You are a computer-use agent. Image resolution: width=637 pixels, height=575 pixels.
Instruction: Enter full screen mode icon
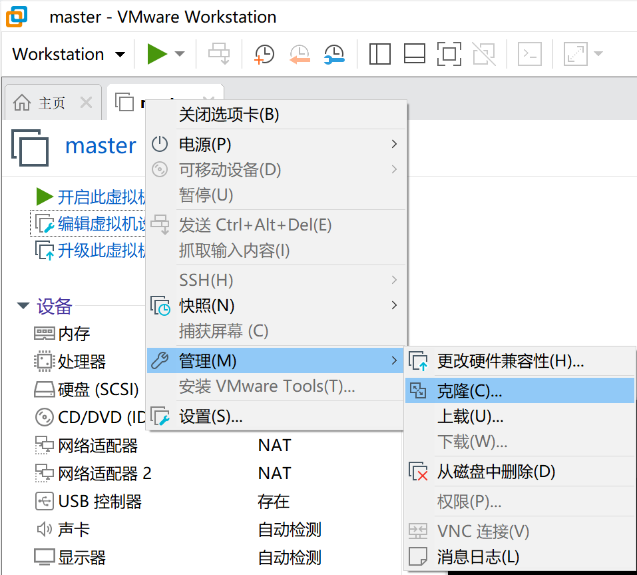click(449, 54)
